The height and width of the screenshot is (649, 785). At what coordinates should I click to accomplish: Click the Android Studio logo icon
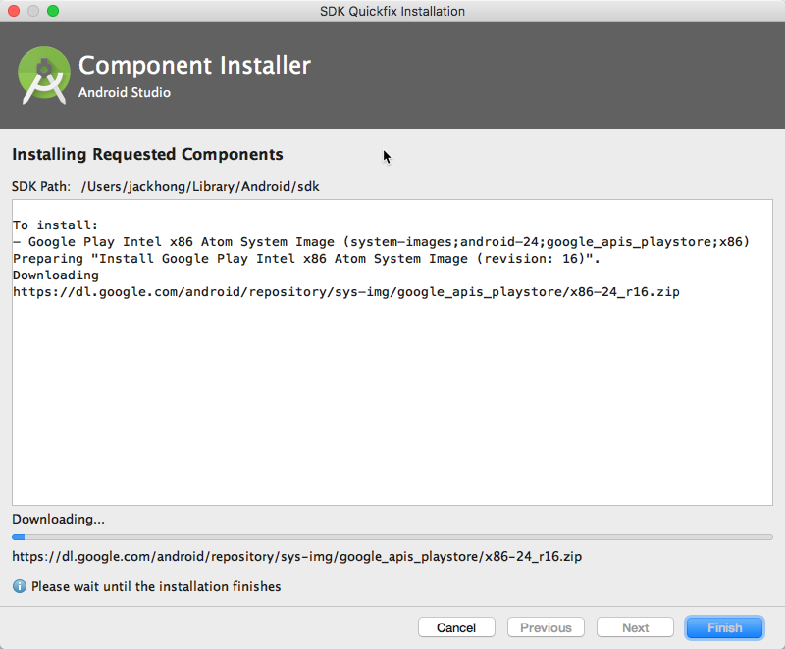[x=43, y=75]
